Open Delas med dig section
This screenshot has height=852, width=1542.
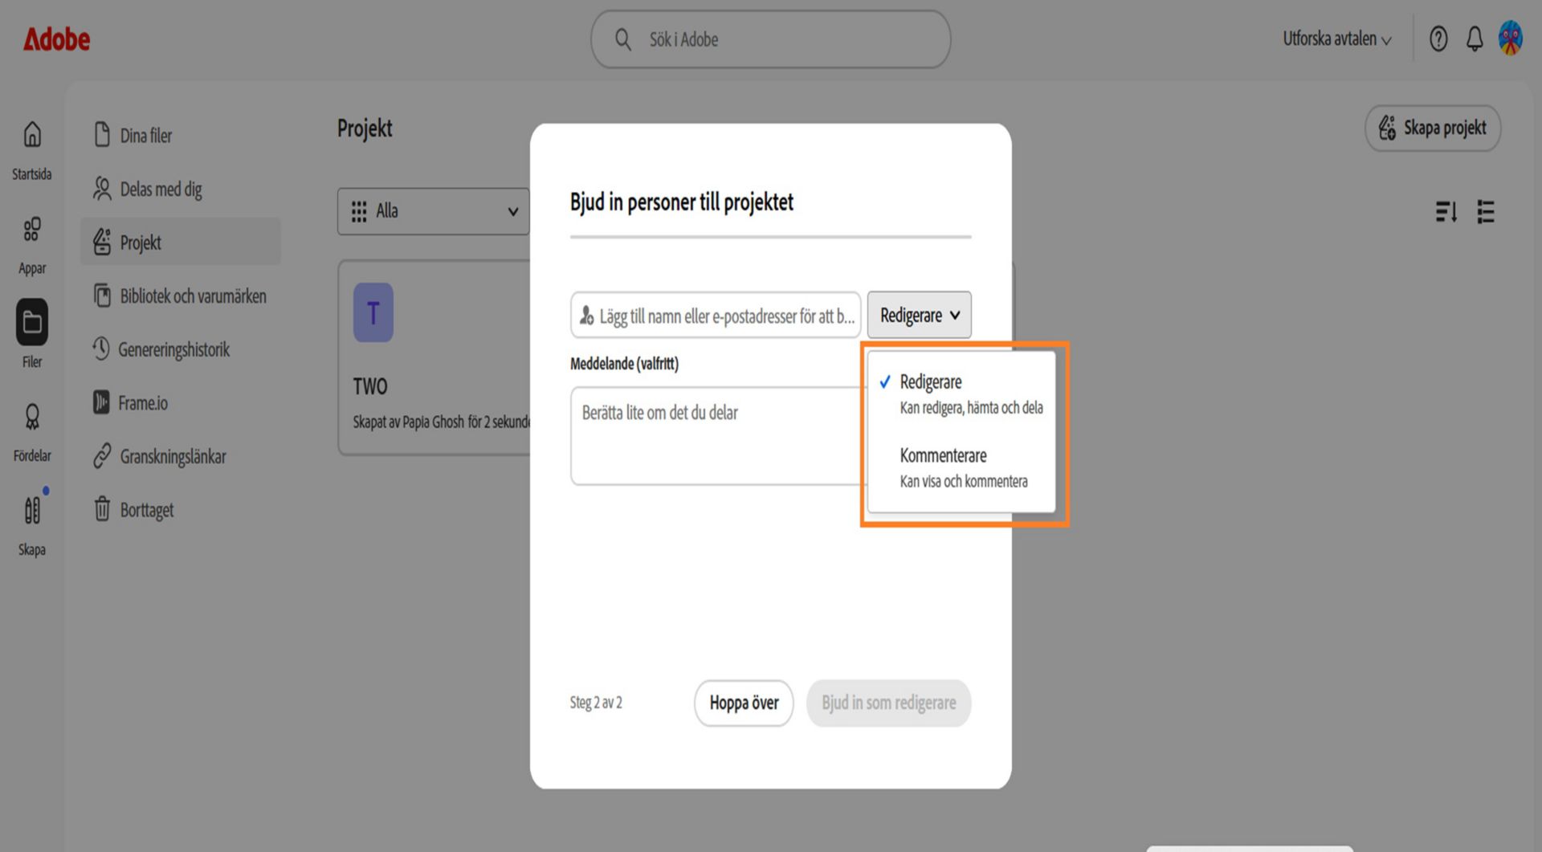(x=181, y=189)
